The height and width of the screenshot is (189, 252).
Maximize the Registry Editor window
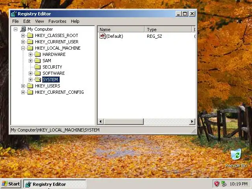[x=185, y=14]
